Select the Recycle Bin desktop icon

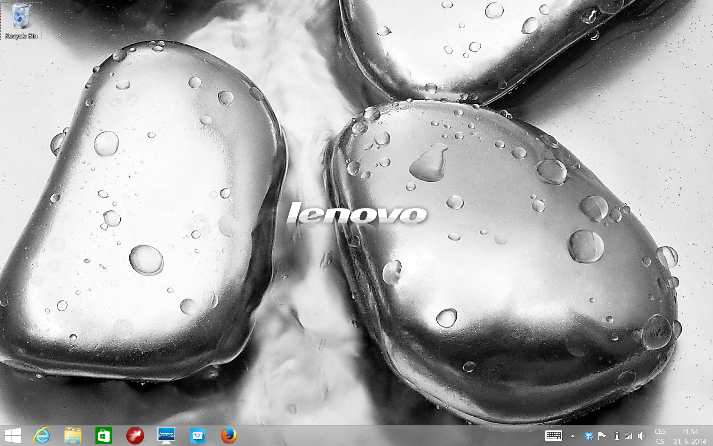pyautogui.click(x=21, y=21)
